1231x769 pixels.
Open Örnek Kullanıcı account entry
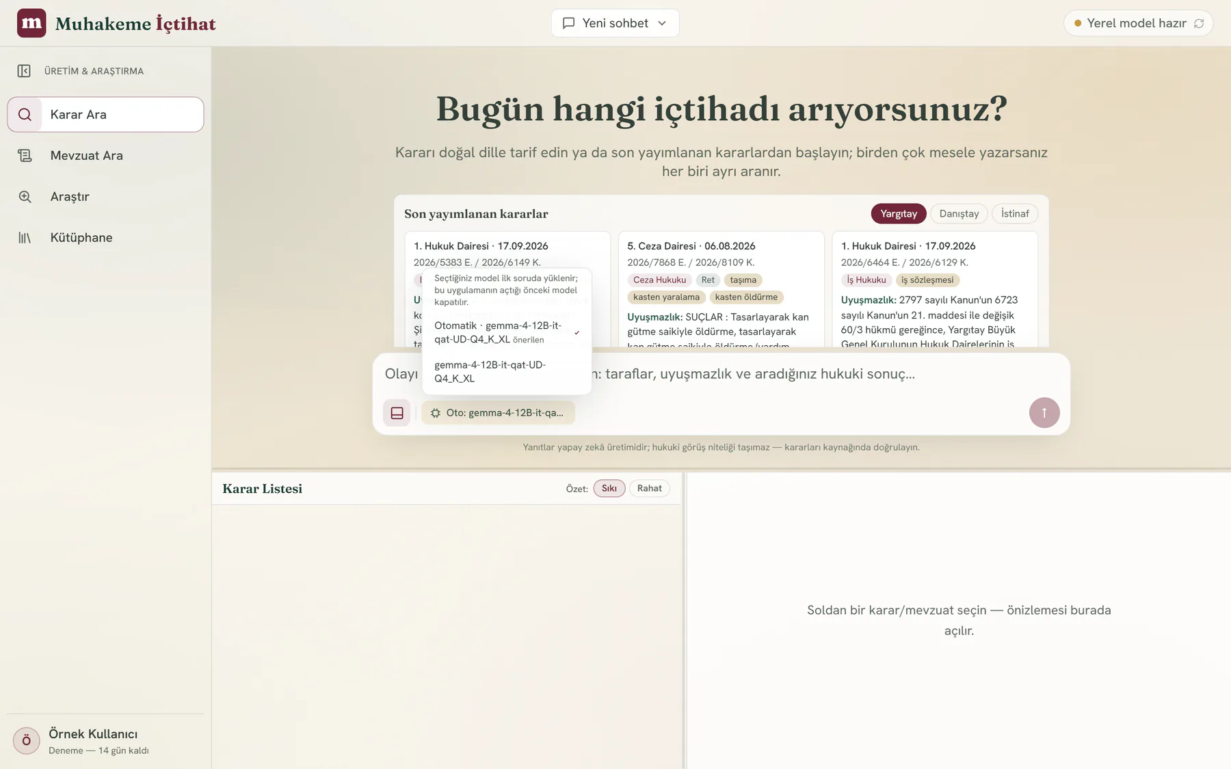tap(105, 740)
